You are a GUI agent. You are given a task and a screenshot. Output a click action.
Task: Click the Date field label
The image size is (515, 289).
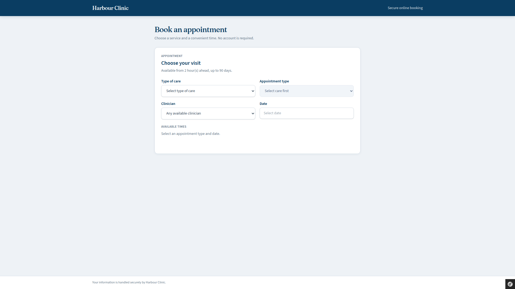263,104
